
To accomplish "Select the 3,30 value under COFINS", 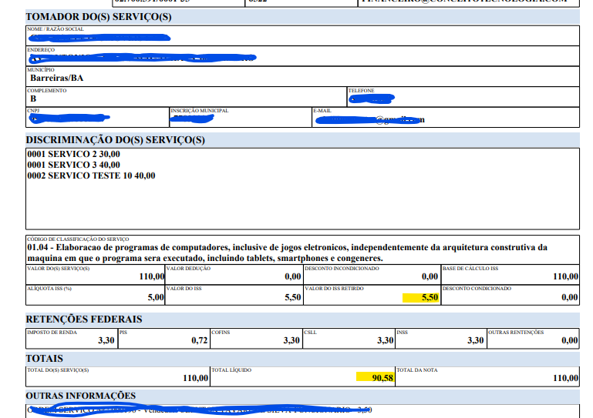I will pyautogui.click(x=291, y=340).
